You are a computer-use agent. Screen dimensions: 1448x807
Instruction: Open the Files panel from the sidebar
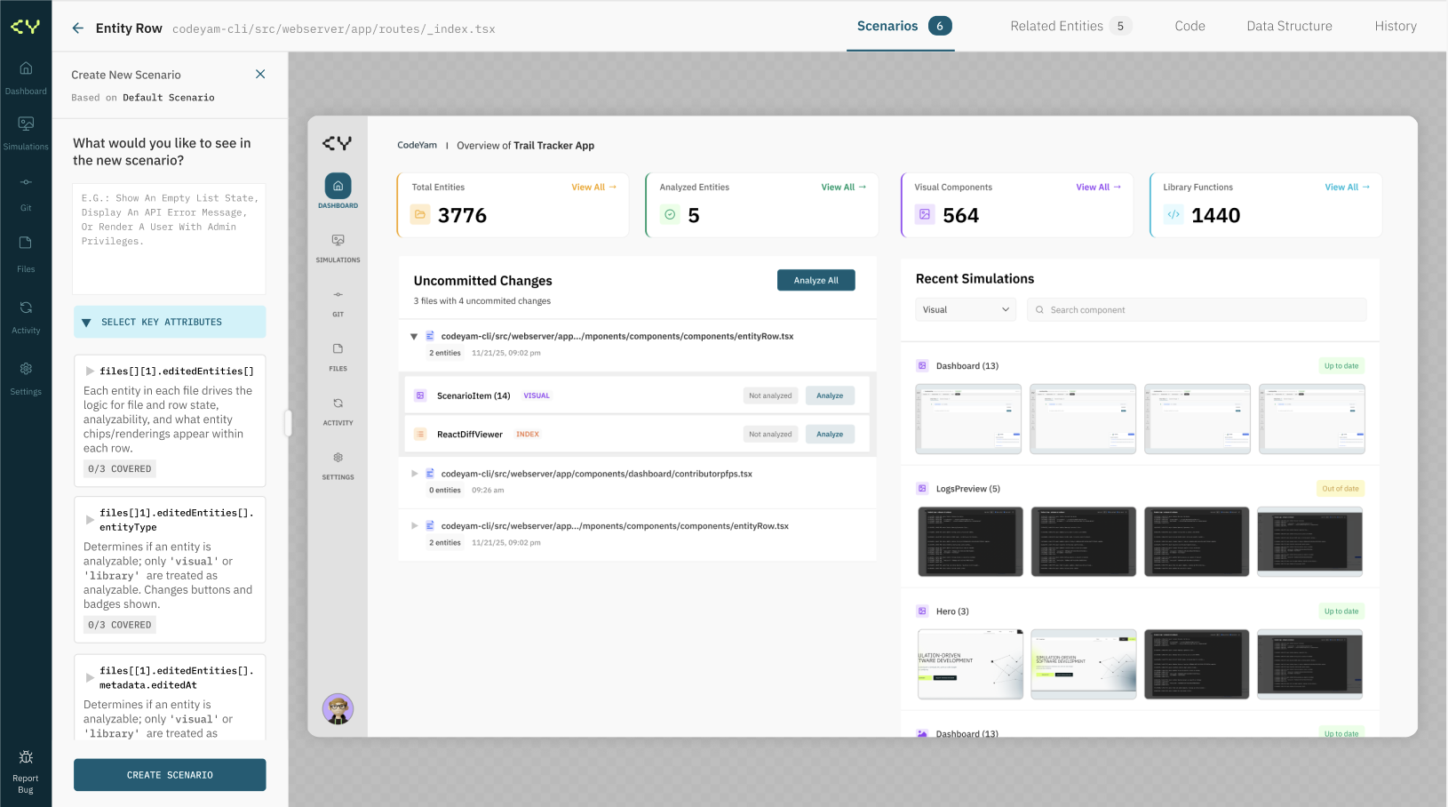(26, 250)
